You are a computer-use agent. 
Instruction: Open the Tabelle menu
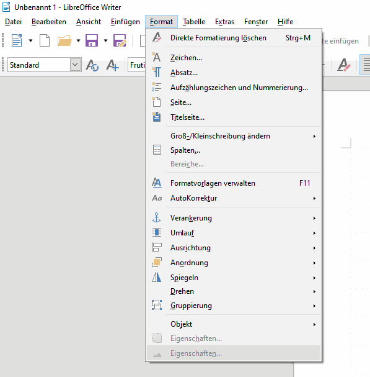click(x=194, y=22)
